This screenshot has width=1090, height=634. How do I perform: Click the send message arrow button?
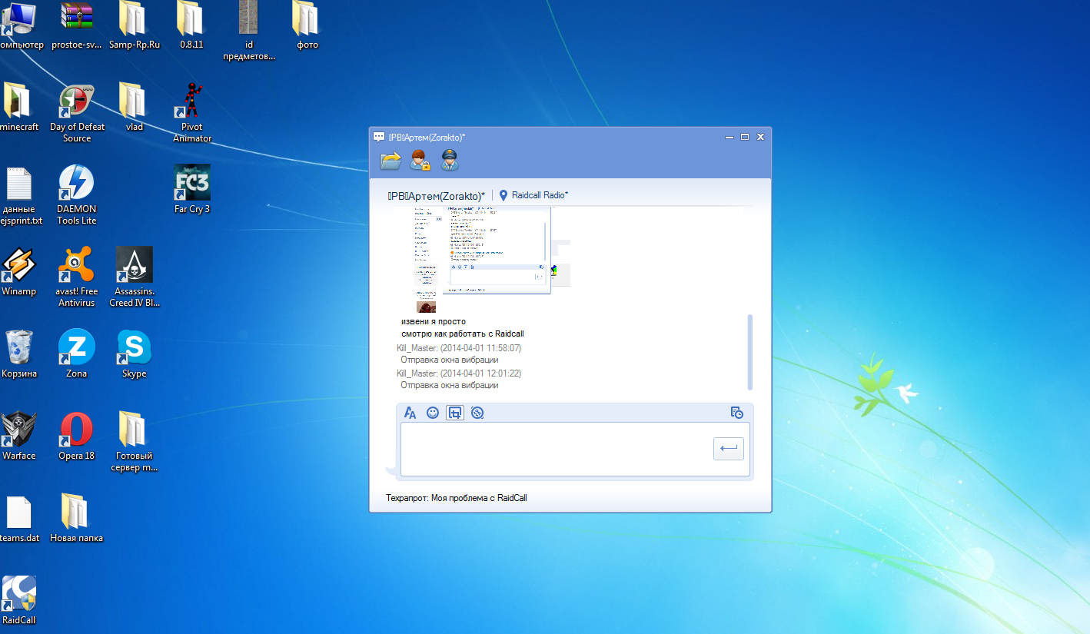pyautogui.click(x=729, y=448)
